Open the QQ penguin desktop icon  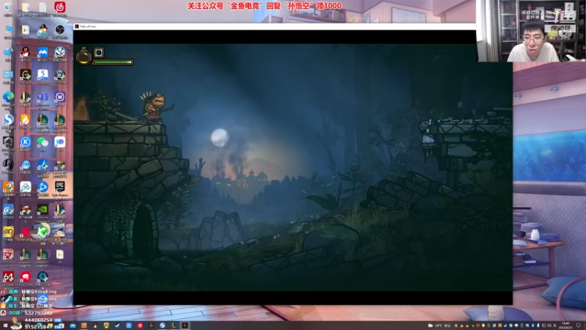pyautogui.click(x=26, y=52)
